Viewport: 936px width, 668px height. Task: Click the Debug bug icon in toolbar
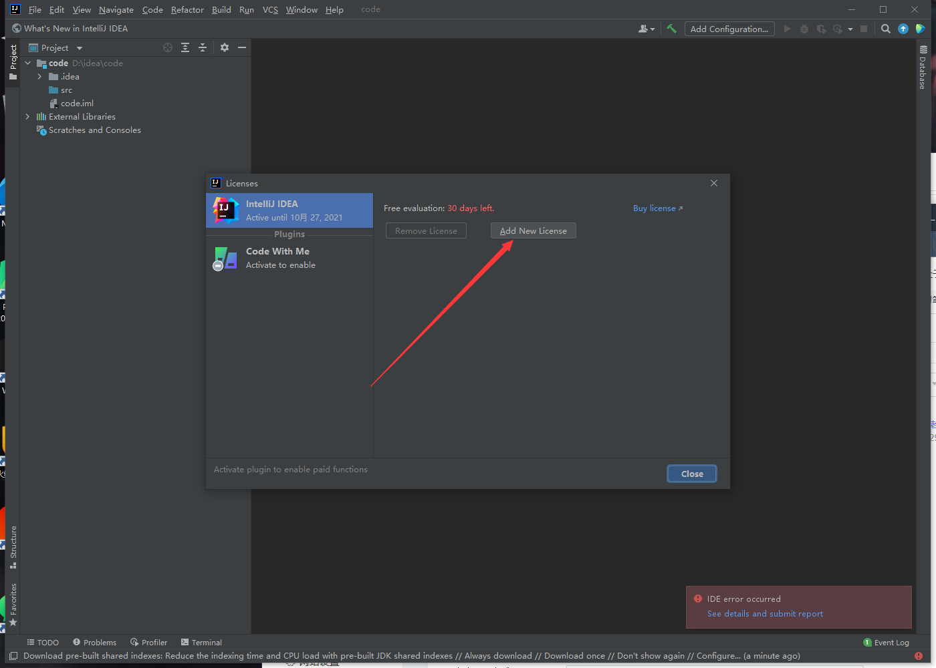point(804,29)
